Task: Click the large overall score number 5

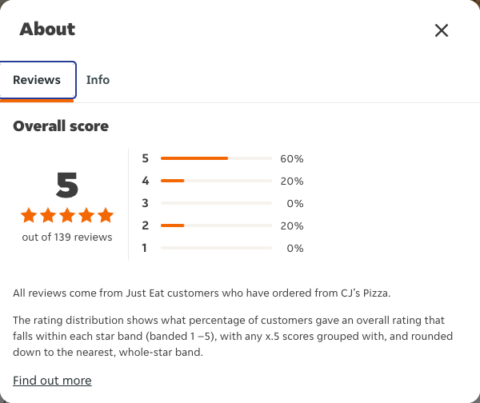Action: click(x=67, y=185)
